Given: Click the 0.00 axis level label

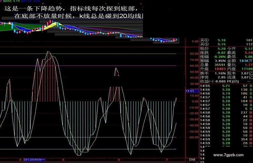Looking at the screenshot, I should click(x=195, y=101).
